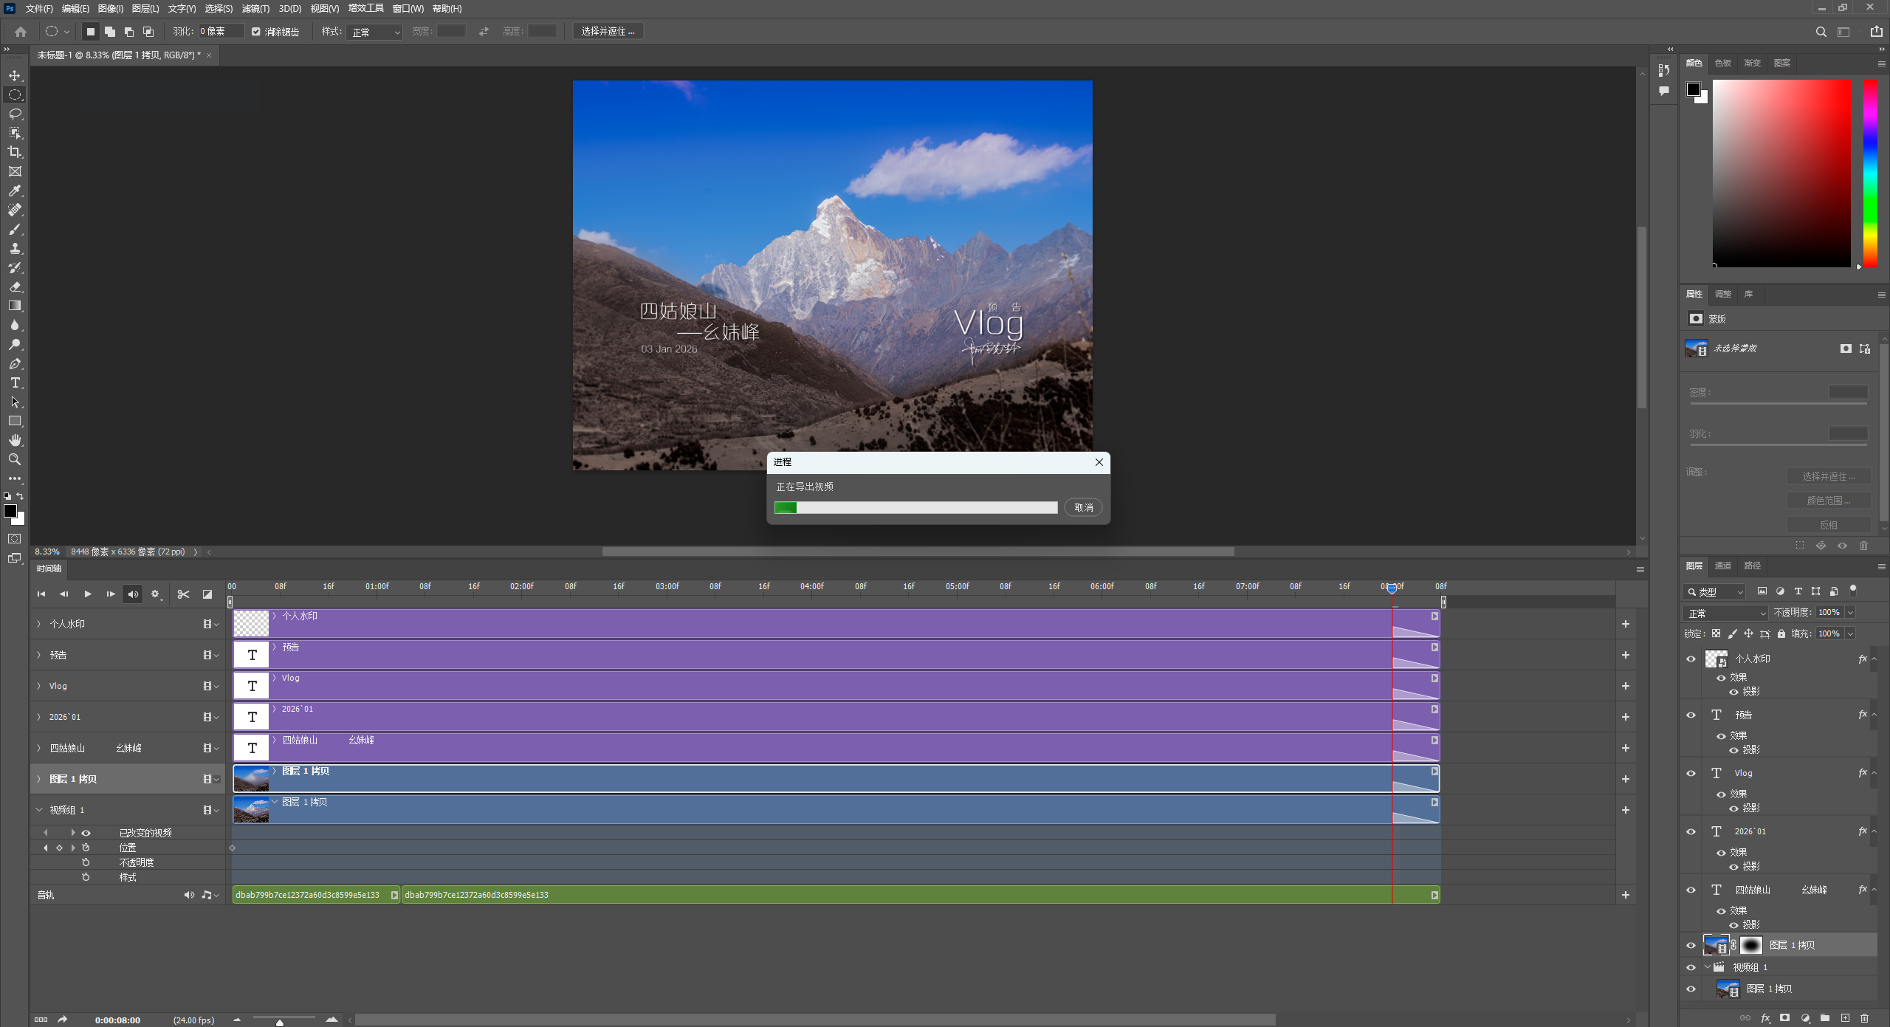Click the rainbow hue slider
Viewport: 1890px width, 1027px height.
point(1869,174)
